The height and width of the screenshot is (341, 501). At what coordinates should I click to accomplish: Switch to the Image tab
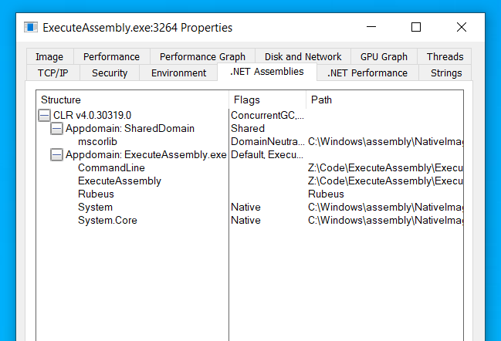pos(49,56)
